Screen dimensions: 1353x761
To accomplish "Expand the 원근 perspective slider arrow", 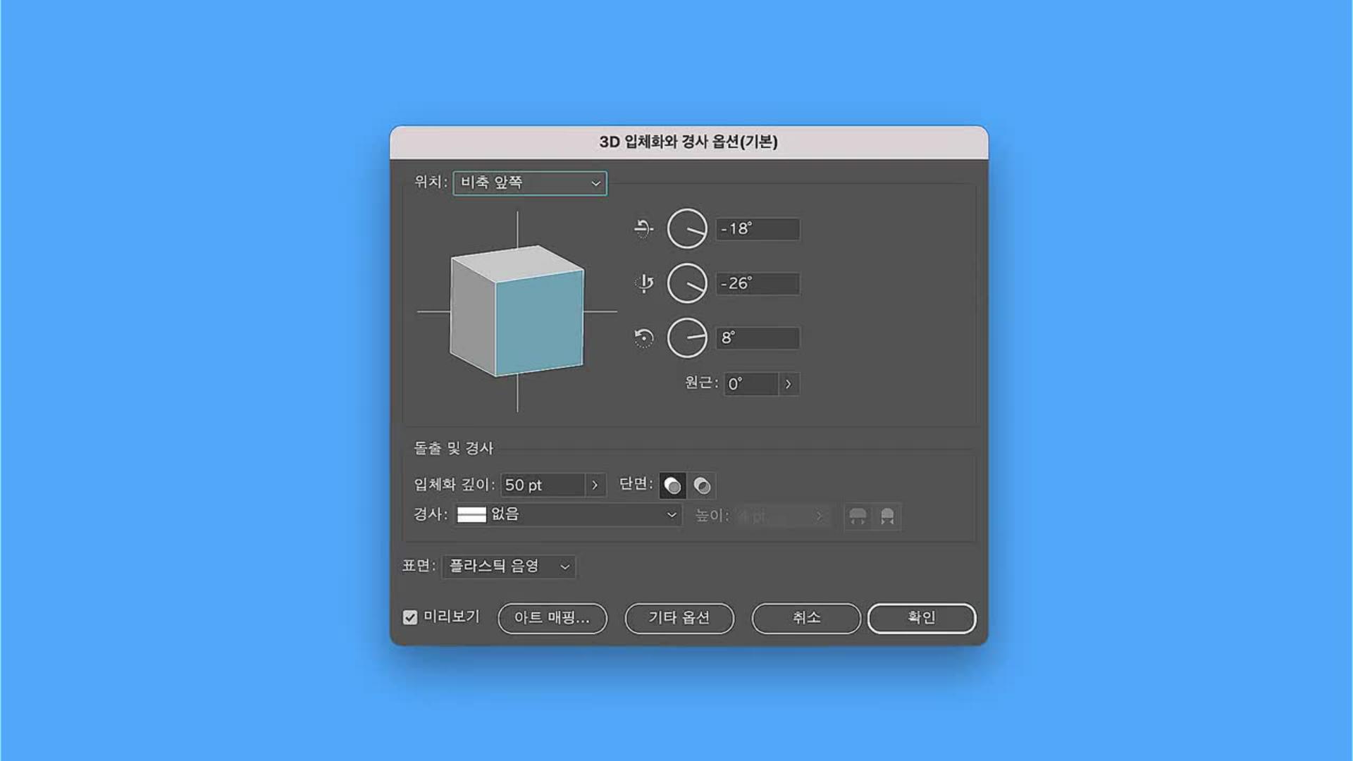I will pos(789,384).
